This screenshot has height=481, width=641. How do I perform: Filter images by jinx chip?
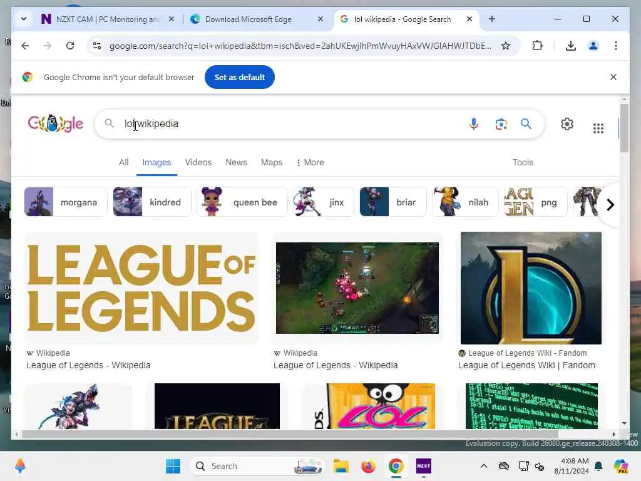324,202
